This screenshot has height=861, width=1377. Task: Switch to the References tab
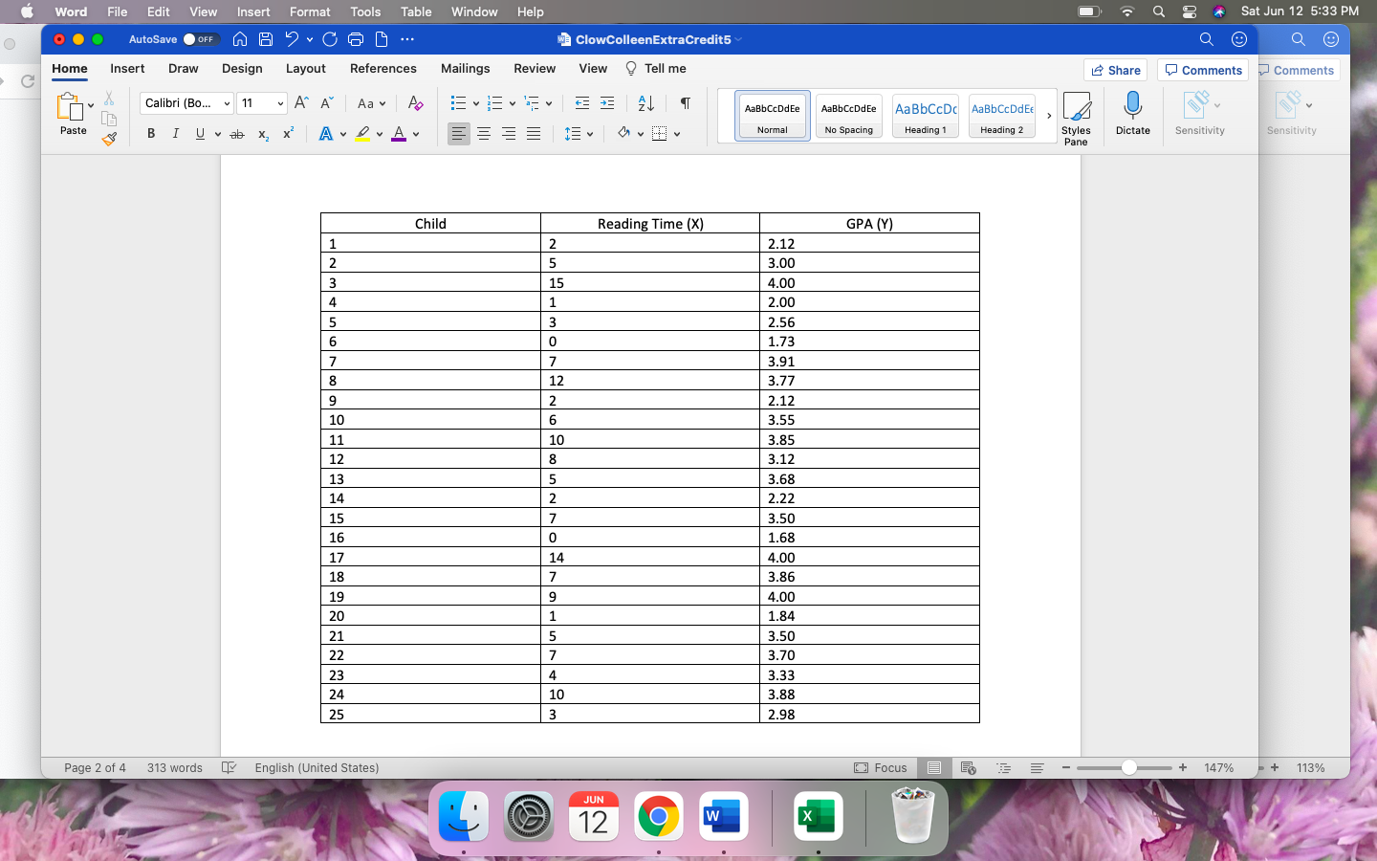(383, 69)
